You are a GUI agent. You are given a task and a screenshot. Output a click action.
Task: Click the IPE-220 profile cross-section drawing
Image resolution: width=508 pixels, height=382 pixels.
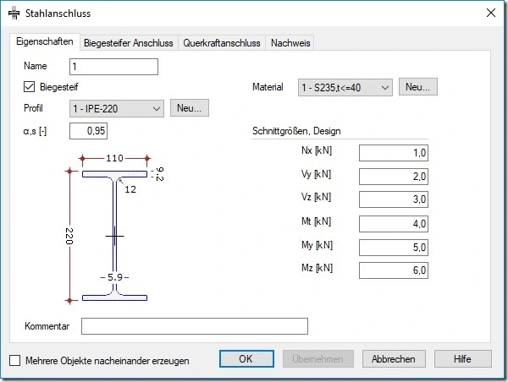point(114,229)
